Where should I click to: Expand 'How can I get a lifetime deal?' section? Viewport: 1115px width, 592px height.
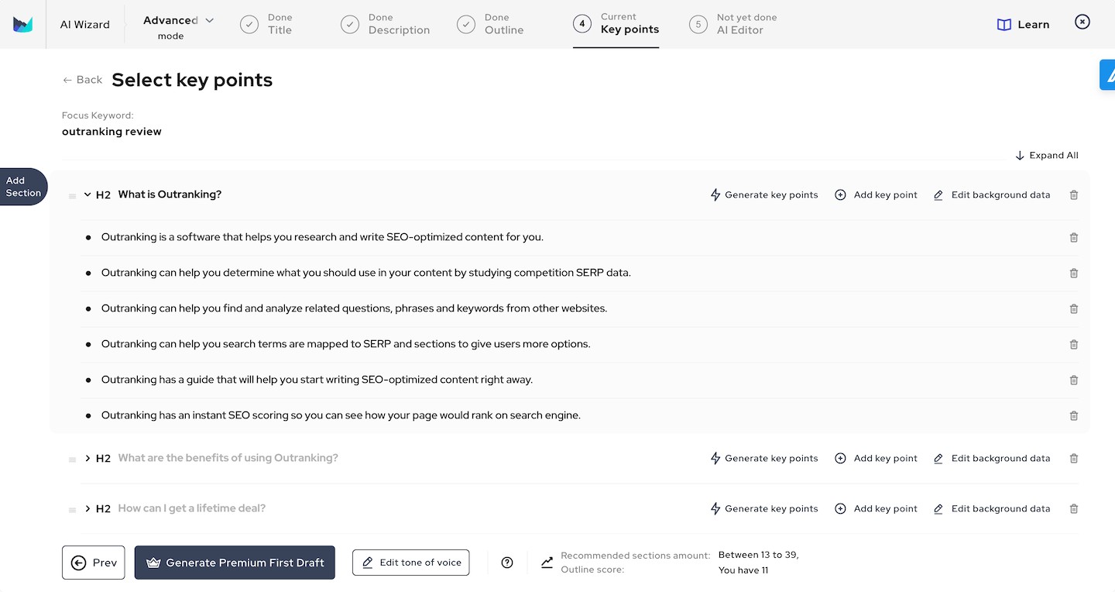click(x=87, y=508)
